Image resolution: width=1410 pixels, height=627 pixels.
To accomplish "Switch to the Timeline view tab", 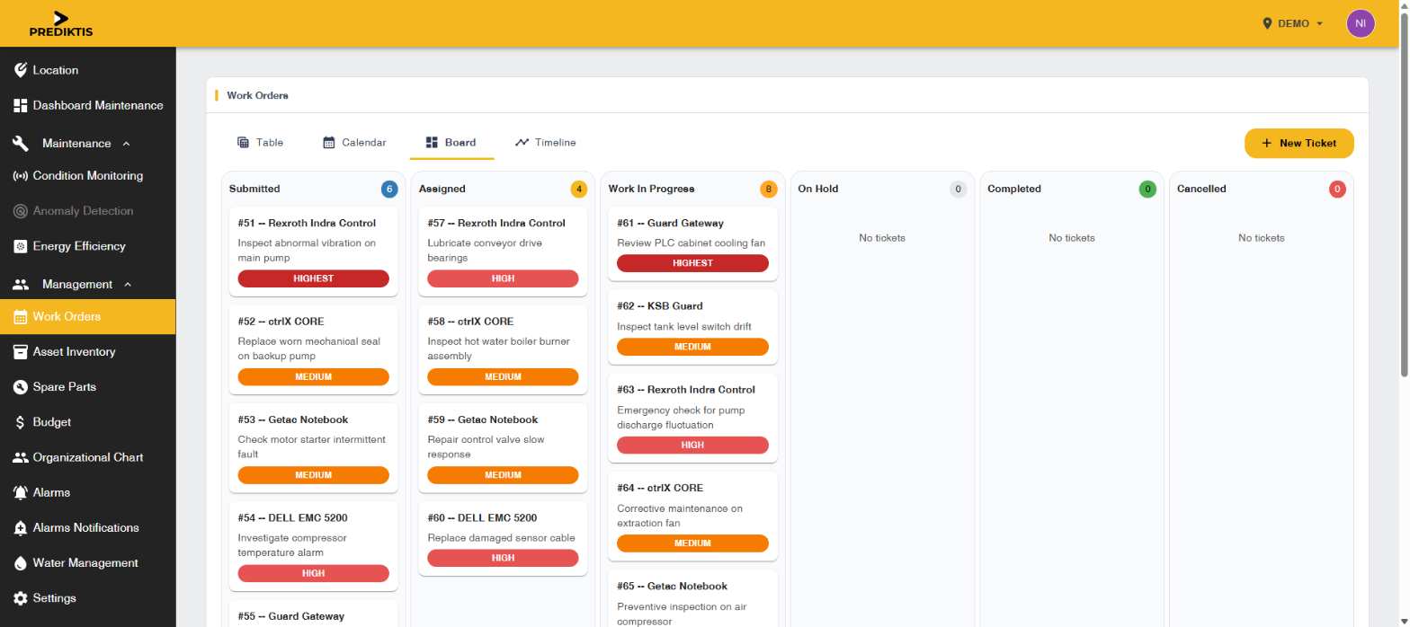I will click(546, 143).
